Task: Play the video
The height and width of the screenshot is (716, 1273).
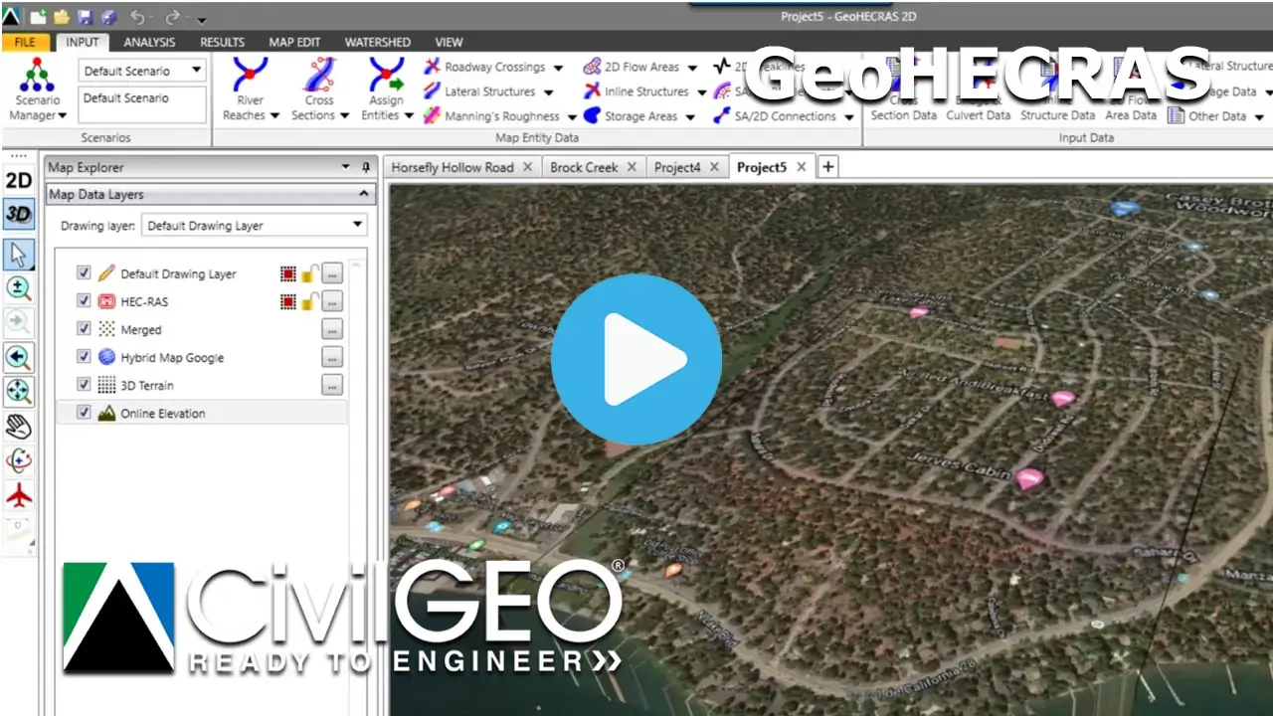Action: (636, 358)
